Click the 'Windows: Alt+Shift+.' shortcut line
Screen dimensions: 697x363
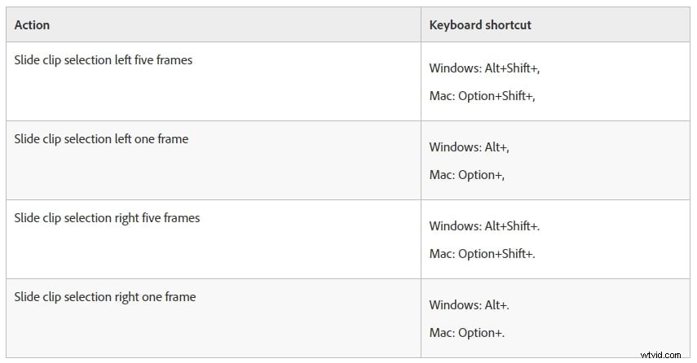(x=484, y=226)
